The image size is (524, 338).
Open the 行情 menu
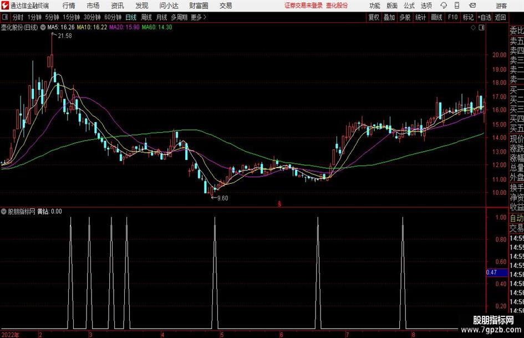pos(69,6)
